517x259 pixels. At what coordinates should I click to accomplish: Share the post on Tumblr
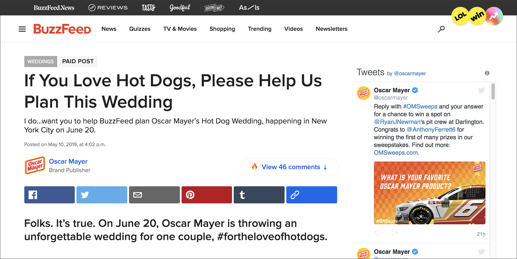pos(259,195)
